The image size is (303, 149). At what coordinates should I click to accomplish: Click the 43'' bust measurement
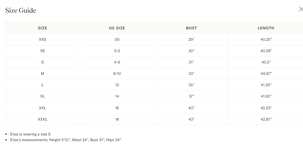(191, 119)
